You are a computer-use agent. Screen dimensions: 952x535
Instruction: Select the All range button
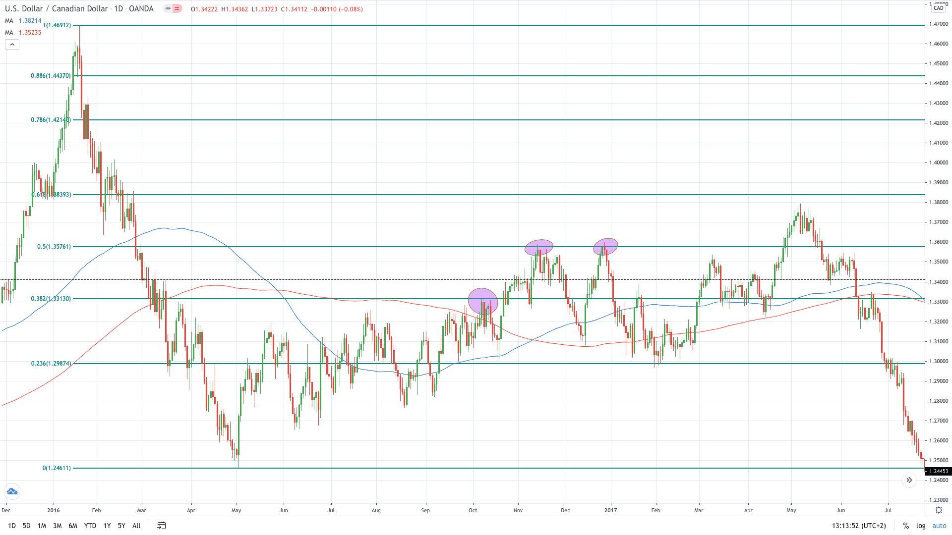click(136, 526)
